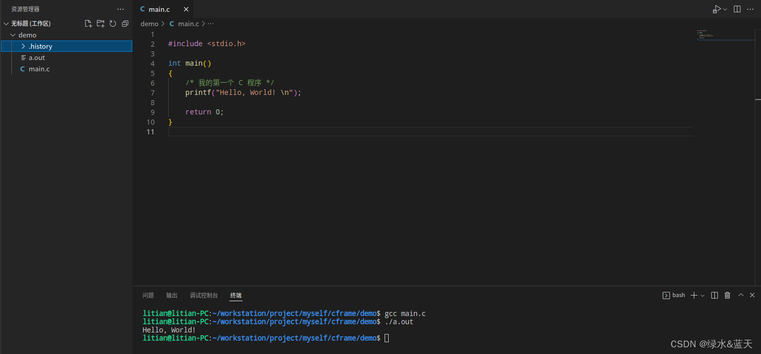Image resolution: width=761 pixels, height=354 pixels.
Task: Switch to the 输出 panel tab
Action: [172, 296]
